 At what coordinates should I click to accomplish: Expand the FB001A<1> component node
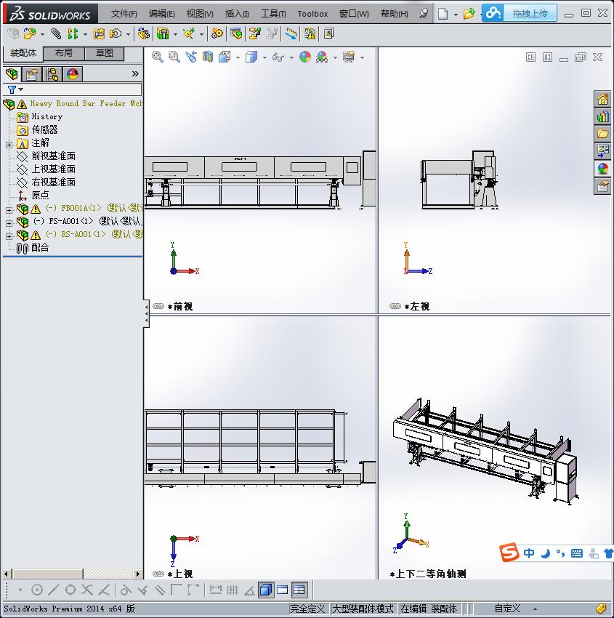pyautogui.click(x=9, y=210)
